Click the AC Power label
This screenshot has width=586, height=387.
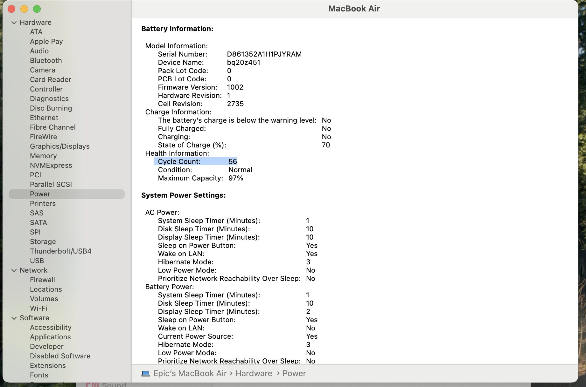tap(162, 213)
